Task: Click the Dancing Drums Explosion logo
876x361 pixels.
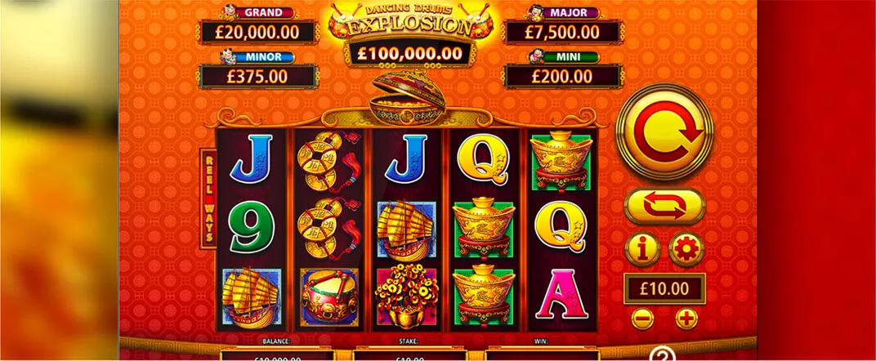Action: point(410,20)
